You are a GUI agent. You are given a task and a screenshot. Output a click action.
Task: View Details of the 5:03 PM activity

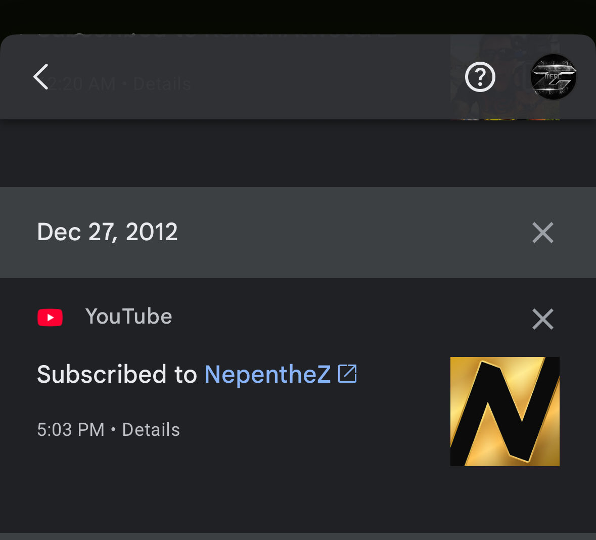(x=151, y=430)
